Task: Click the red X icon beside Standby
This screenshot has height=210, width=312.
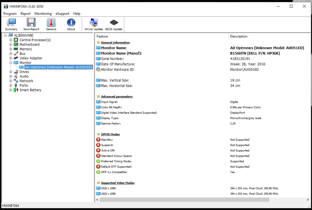Action: point(98,140)
